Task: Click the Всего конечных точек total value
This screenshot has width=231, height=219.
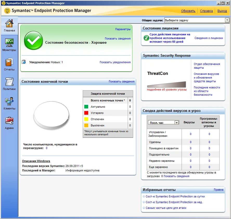Action: [130, 100]
